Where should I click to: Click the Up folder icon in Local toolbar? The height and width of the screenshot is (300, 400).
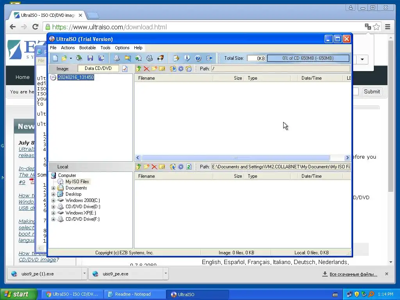pyautogui.click(x=139, y=166)
